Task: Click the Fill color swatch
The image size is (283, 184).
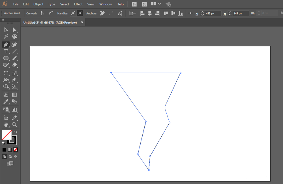Action: click(x=7, y=135)
